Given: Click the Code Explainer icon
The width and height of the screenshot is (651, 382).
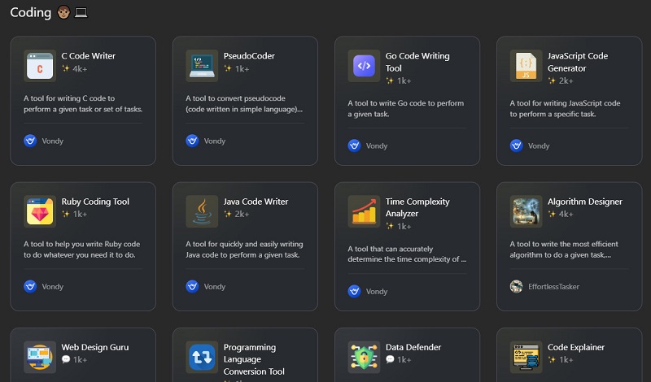Looking at the screenshot, I should 526,357.
